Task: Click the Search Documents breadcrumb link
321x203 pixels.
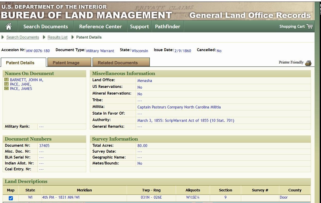Action: click(x=23, y=37)
